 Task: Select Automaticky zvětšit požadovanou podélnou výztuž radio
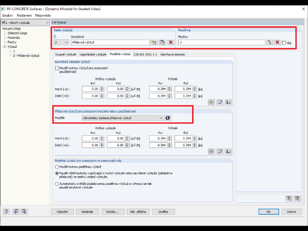click(x=57, y=184)
